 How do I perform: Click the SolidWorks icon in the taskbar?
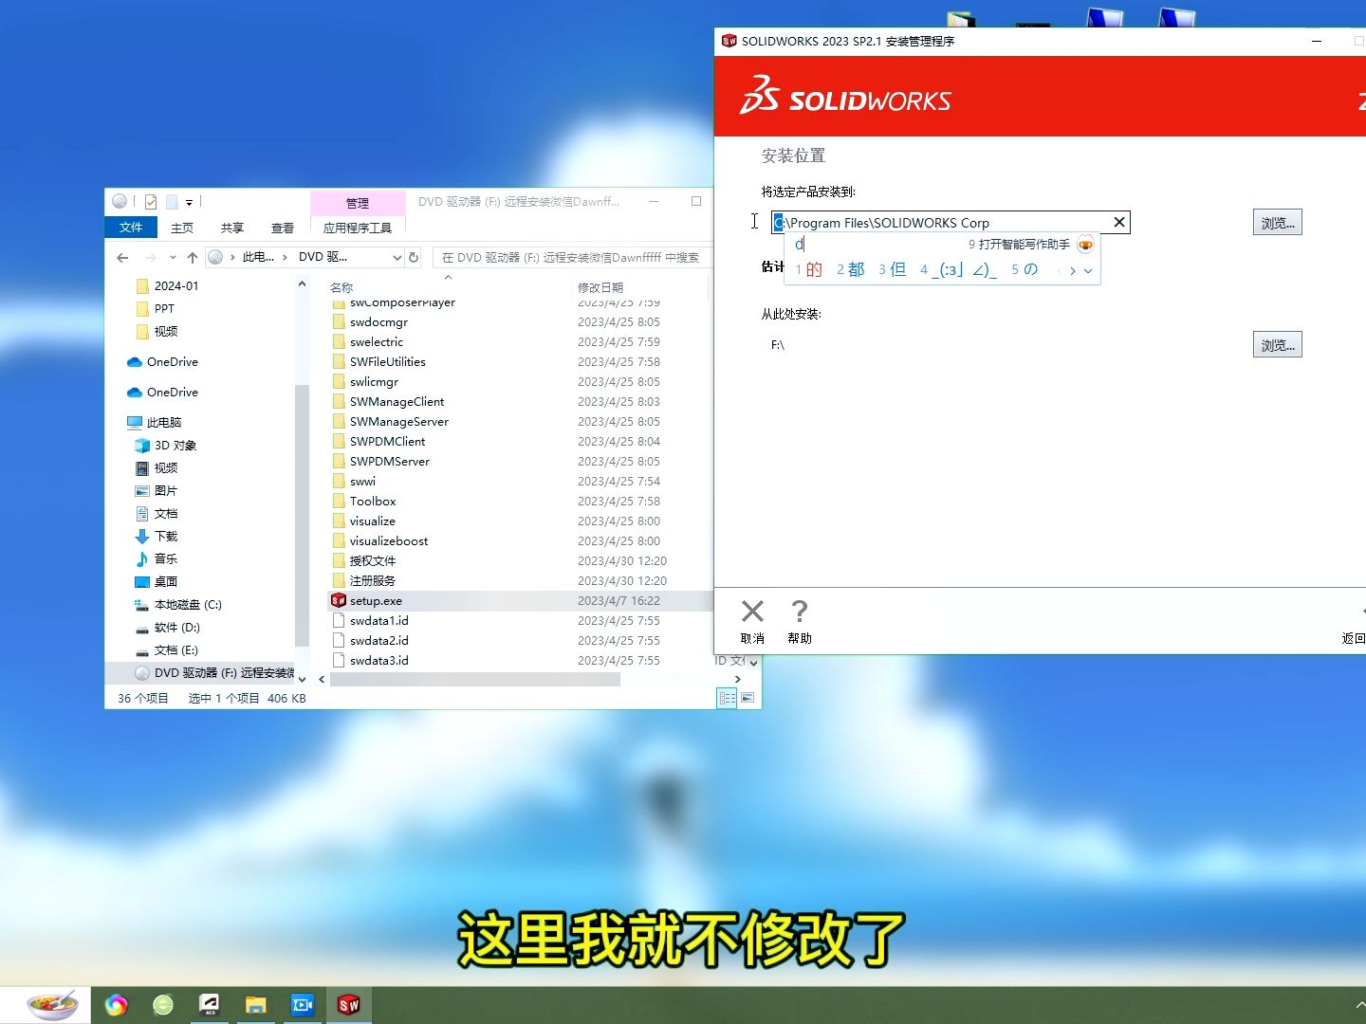[348, 1004]
